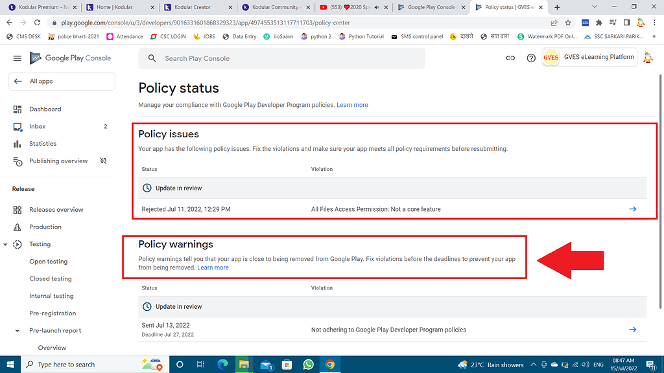Switch to Kodular Community browser tab
The width and height of the screenshot is (664, 373).
pos(276,7)
